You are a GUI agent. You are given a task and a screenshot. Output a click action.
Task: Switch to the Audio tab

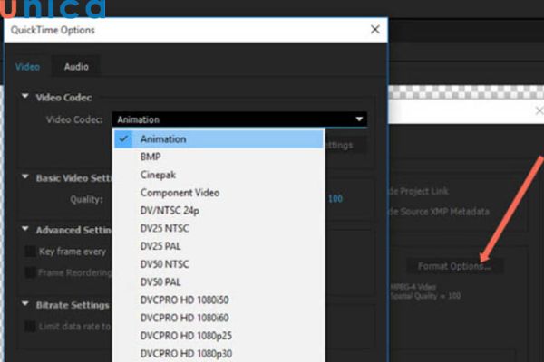click(76, 66)
